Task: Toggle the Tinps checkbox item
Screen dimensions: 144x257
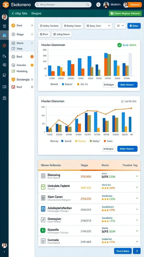Action: click(13, 48)
